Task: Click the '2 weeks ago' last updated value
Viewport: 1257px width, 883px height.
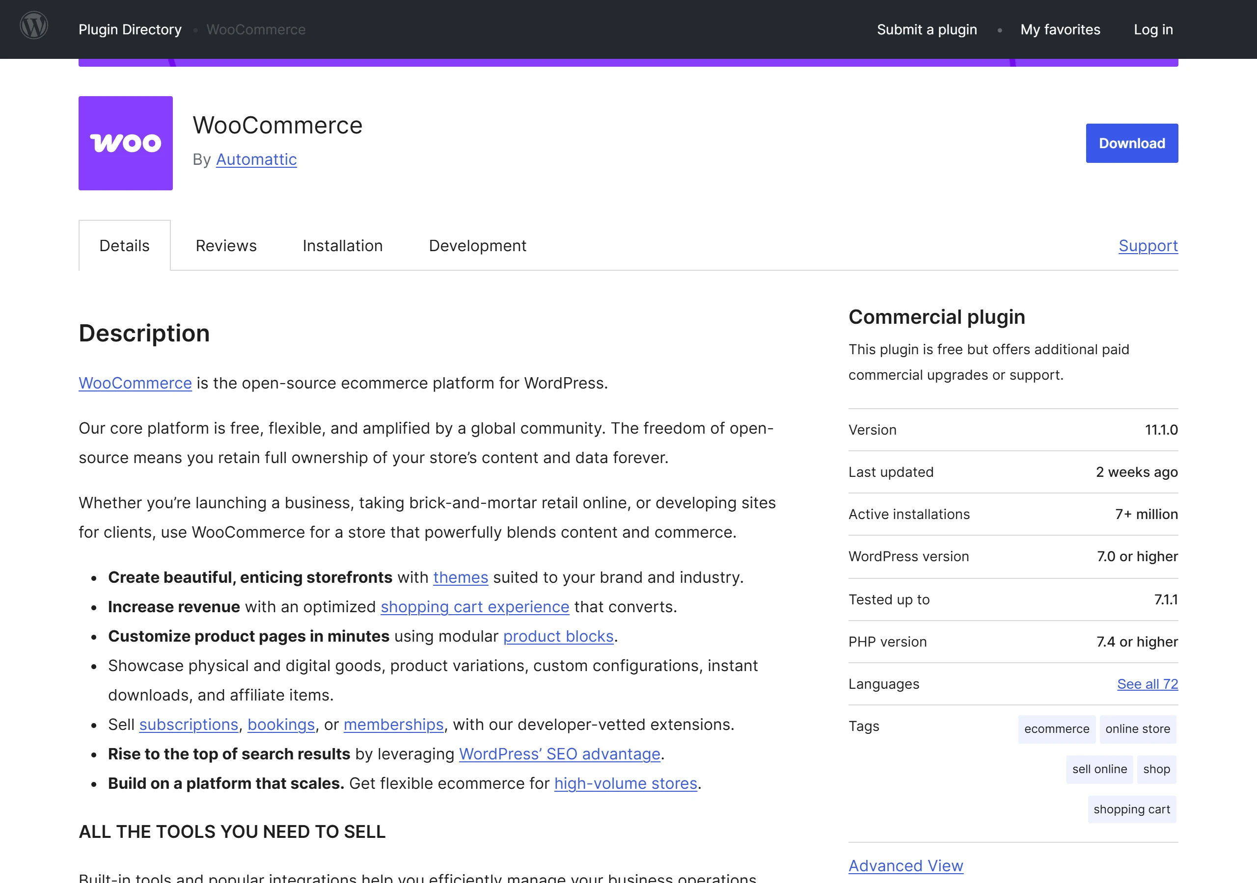Action: click(1137, 472)
